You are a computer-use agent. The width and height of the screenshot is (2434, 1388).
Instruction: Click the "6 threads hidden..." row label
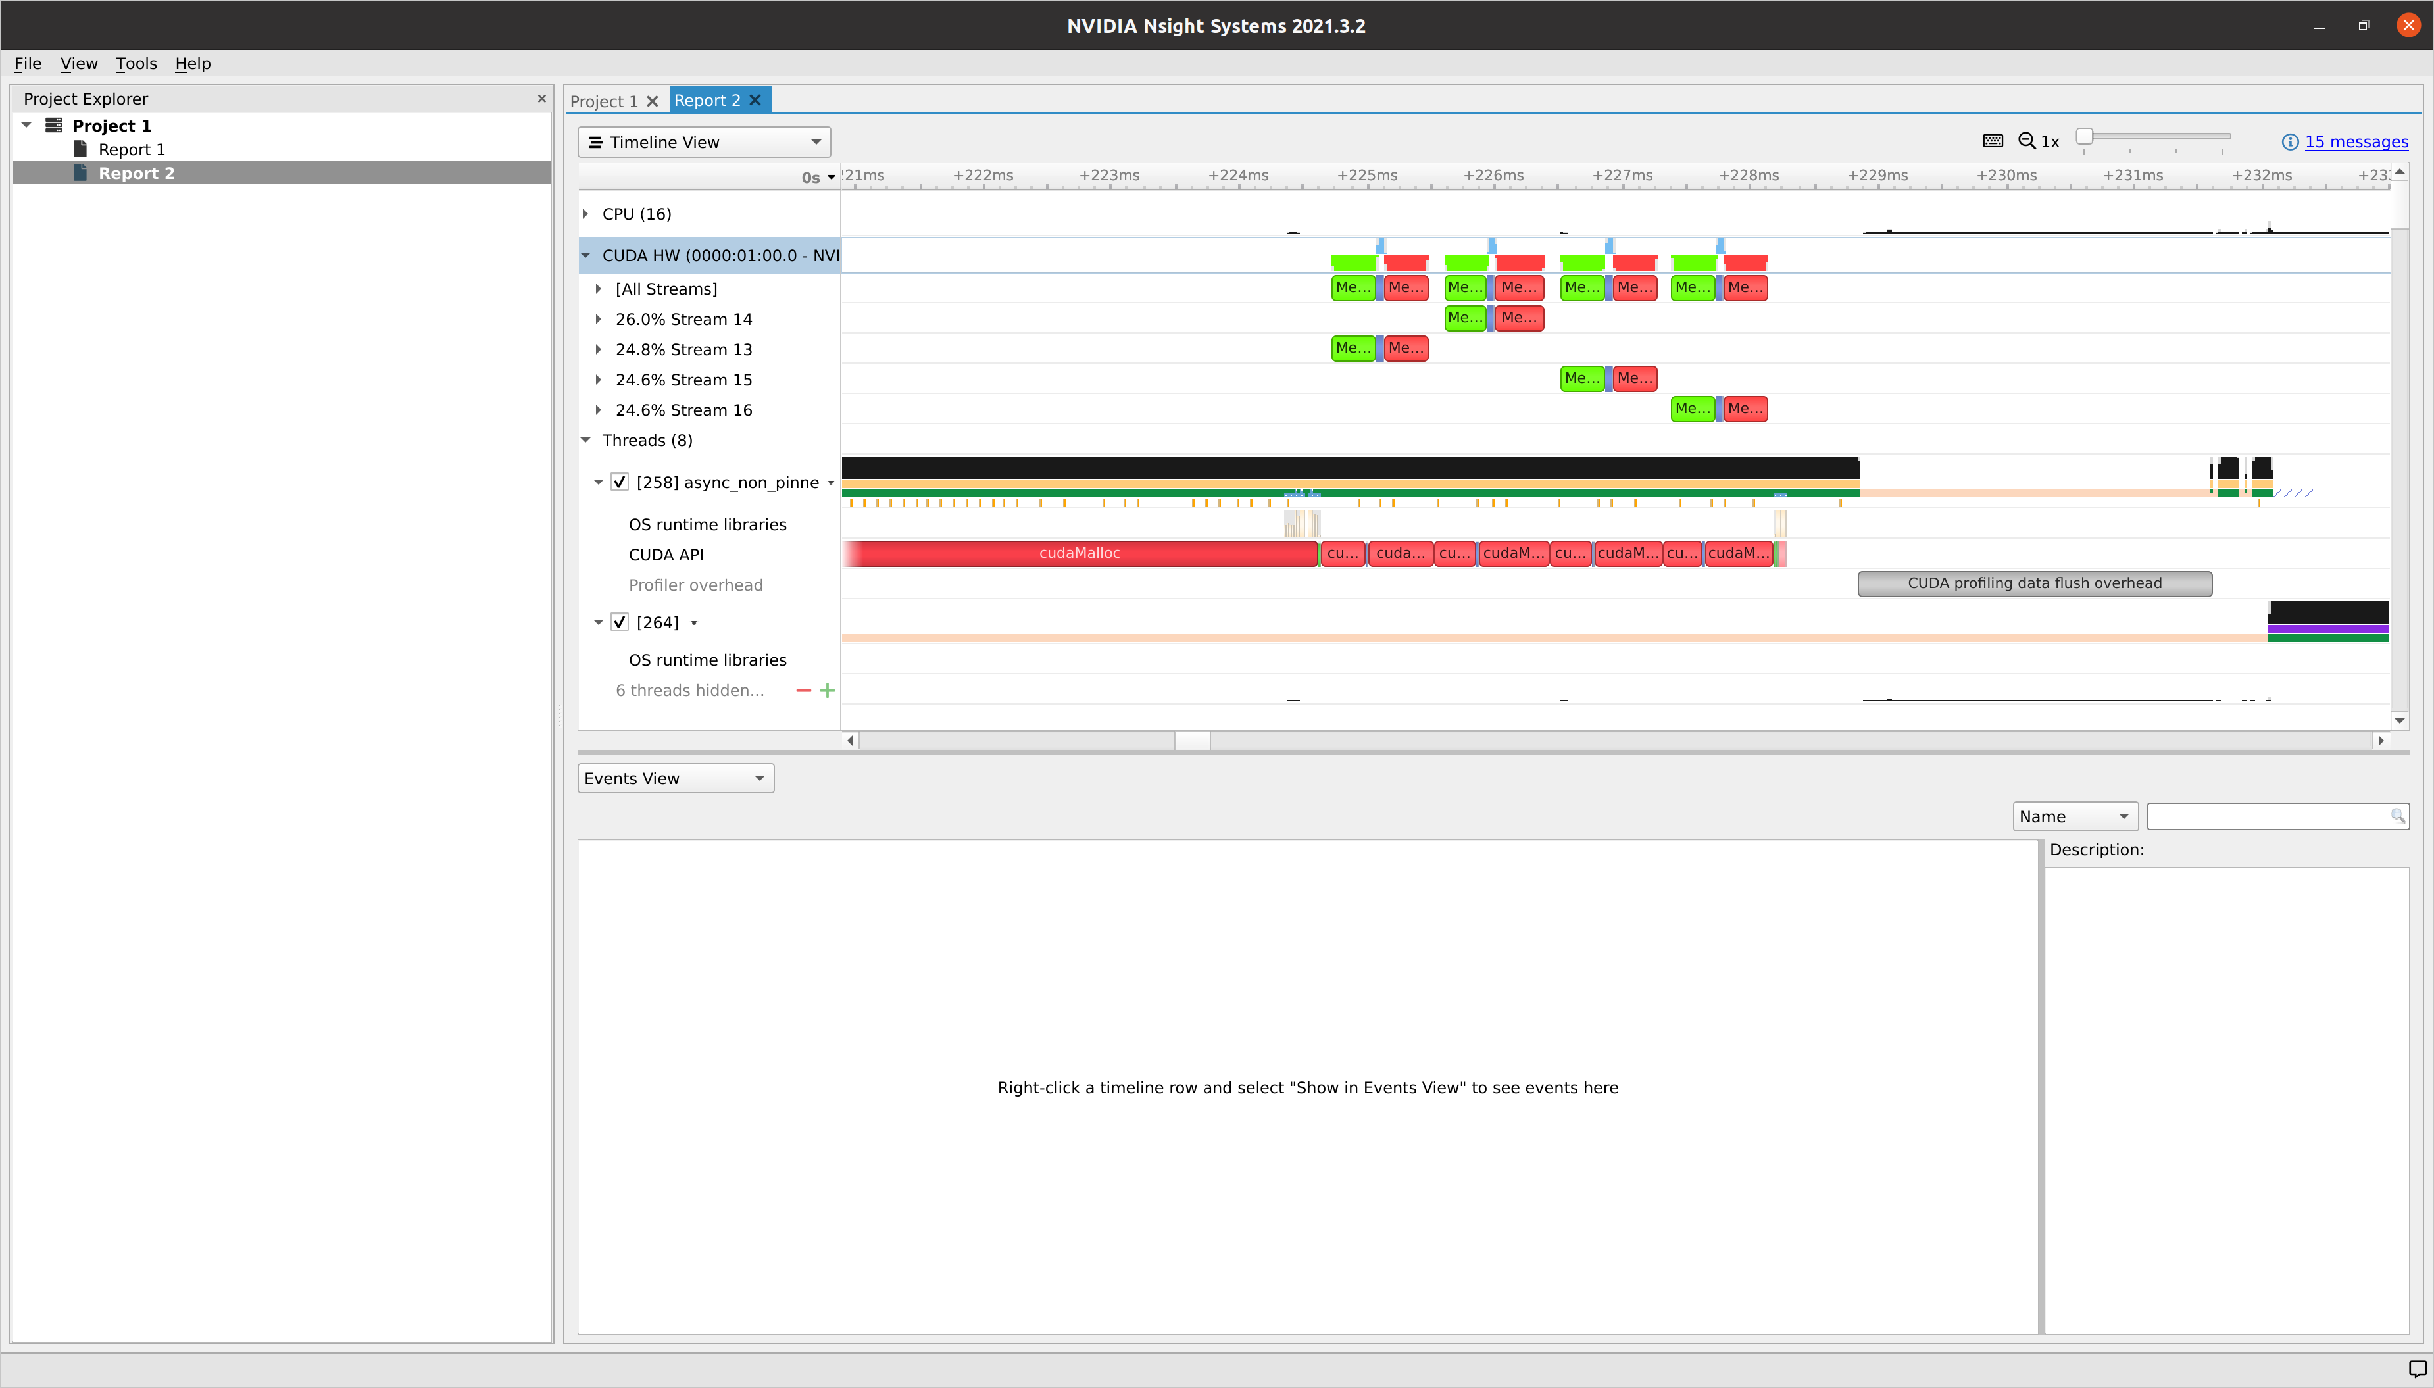click(690, 690)
